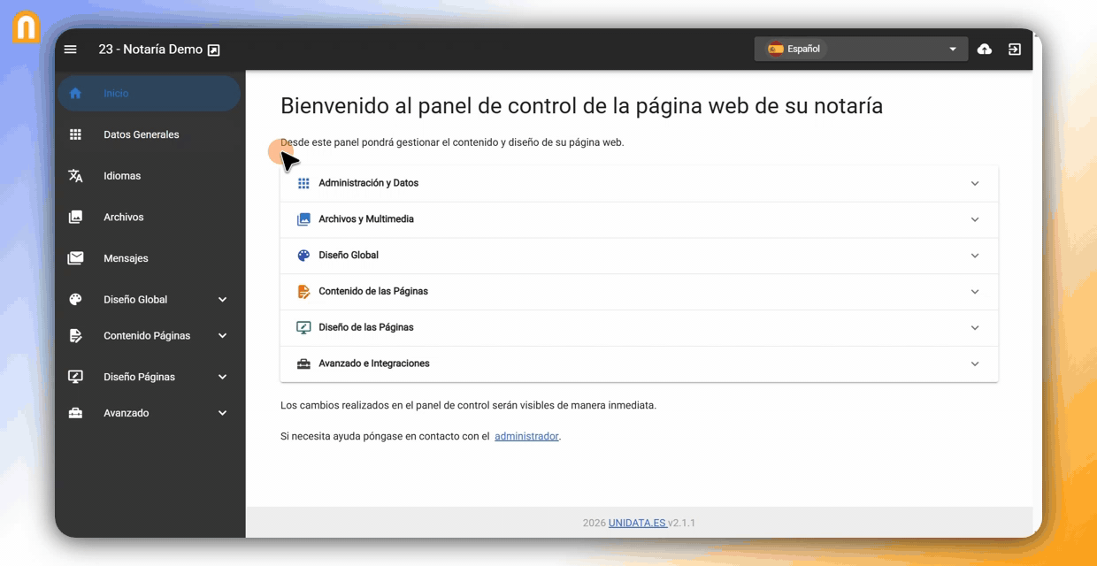Screen dimensions: 1097x566
Task: Click the logout exit icon
Action: click(x=1015, y=50)
